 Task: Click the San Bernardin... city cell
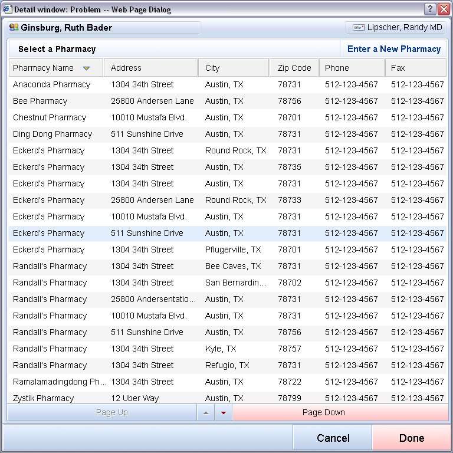pyautogui.click(x=235, y=283)
